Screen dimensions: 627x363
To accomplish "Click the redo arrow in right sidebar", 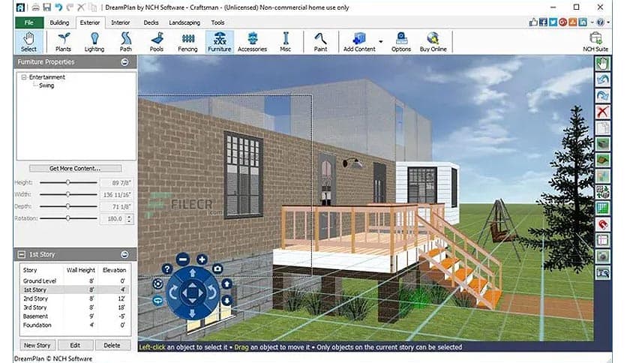I will coord(602,95).
